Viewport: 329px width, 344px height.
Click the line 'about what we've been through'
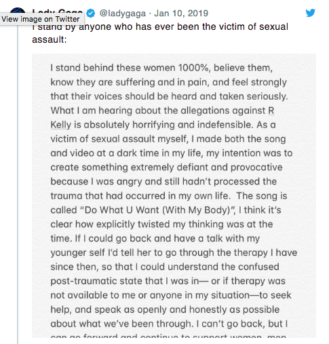[x=122, y=324]
